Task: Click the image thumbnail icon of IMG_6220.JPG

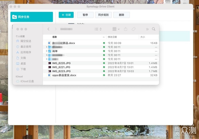Action: (x=49, y=63)
